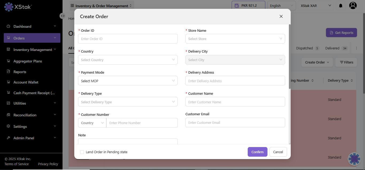Click the three-dot more tabs icon

pos(356,48)
